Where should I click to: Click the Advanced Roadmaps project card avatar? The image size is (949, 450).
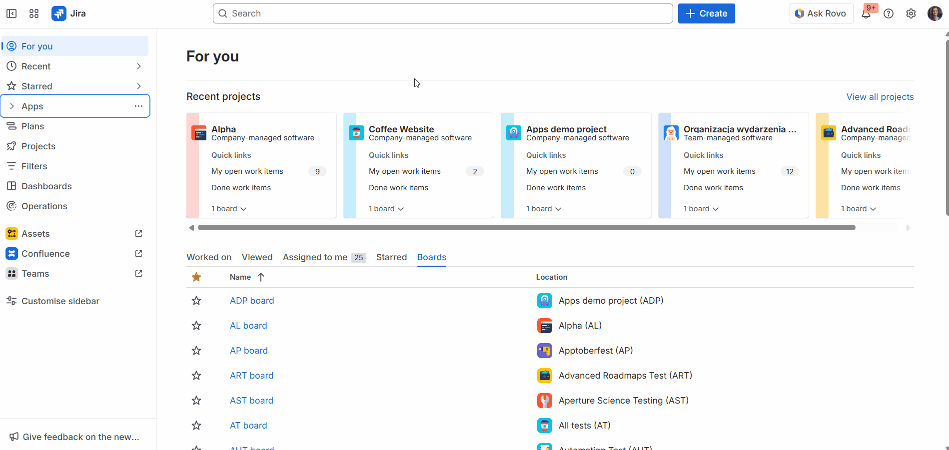829,133
